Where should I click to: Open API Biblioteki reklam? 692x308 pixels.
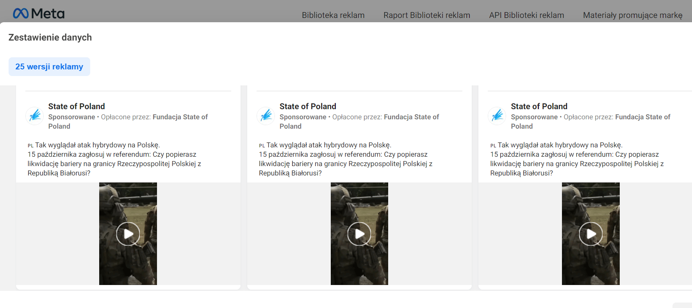tap(526, 15)
